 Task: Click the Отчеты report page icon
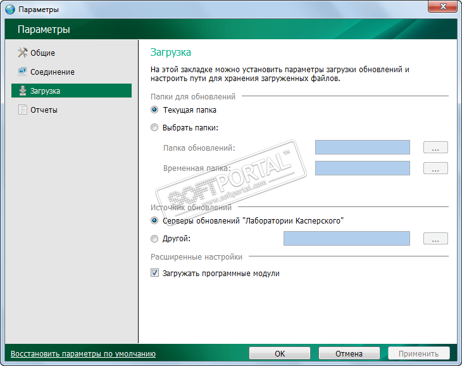pos(22,110)
